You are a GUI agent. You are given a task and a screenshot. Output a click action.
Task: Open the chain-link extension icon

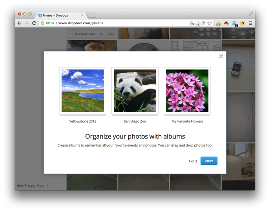coord(218,23)
